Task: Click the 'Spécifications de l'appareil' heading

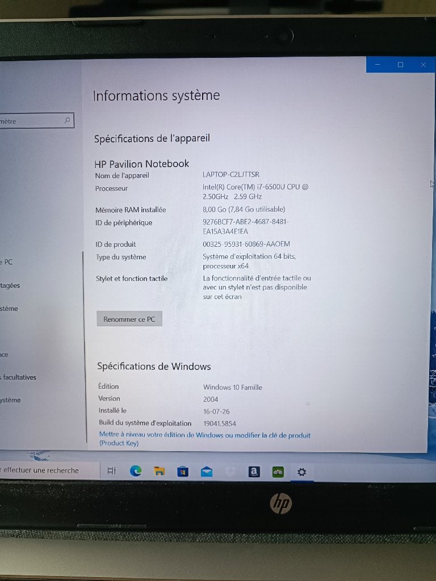Action: click(x=152, y=138)
